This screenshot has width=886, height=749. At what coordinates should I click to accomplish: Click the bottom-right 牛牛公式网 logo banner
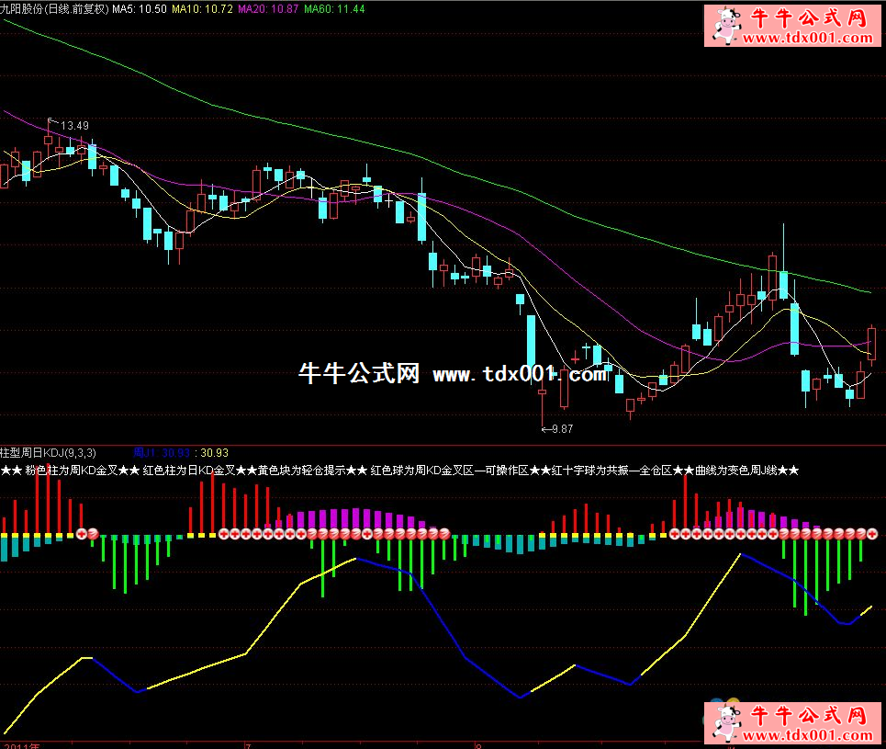789,722
